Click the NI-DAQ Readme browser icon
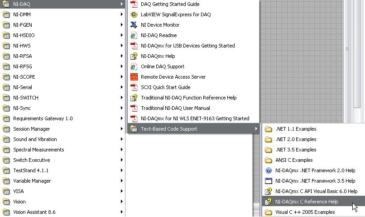This screenshot has width=365, height=217. pos(134,35)
